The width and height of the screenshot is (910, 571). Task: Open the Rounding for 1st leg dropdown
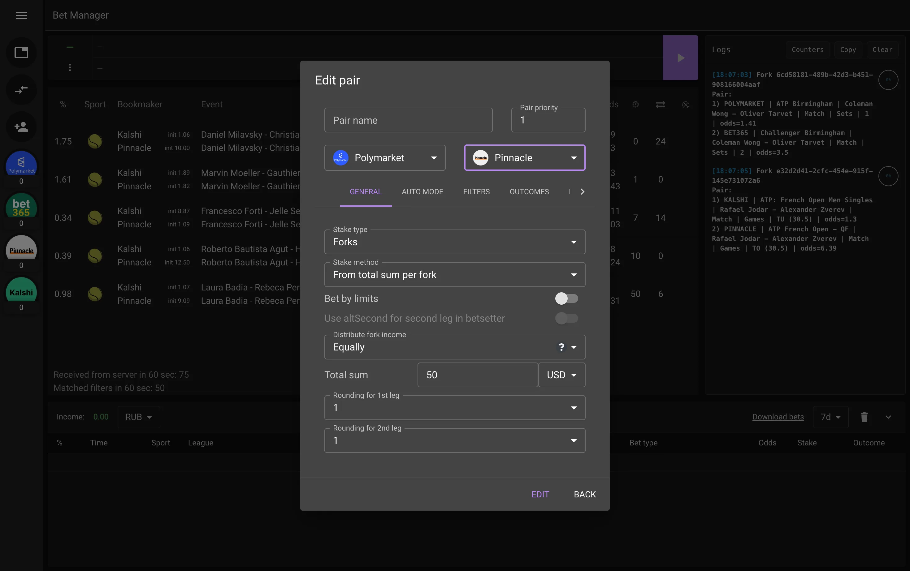(x=455, y=407)
